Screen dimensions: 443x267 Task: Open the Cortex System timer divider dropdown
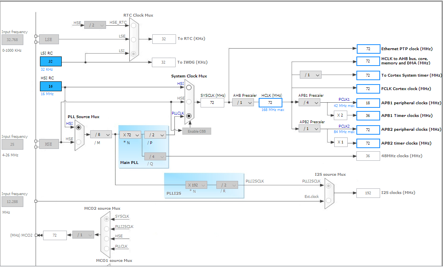coord(310,75)
